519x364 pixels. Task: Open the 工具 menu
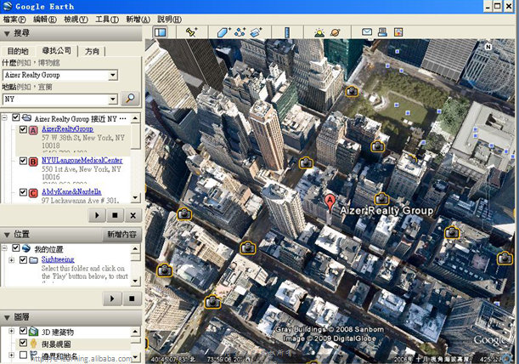[x=107, y=20]
